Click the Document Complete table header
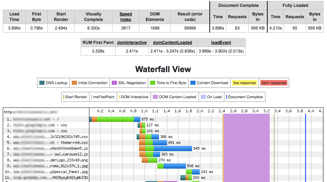Screen dimensions: 327x182 (x=238, y=5)
